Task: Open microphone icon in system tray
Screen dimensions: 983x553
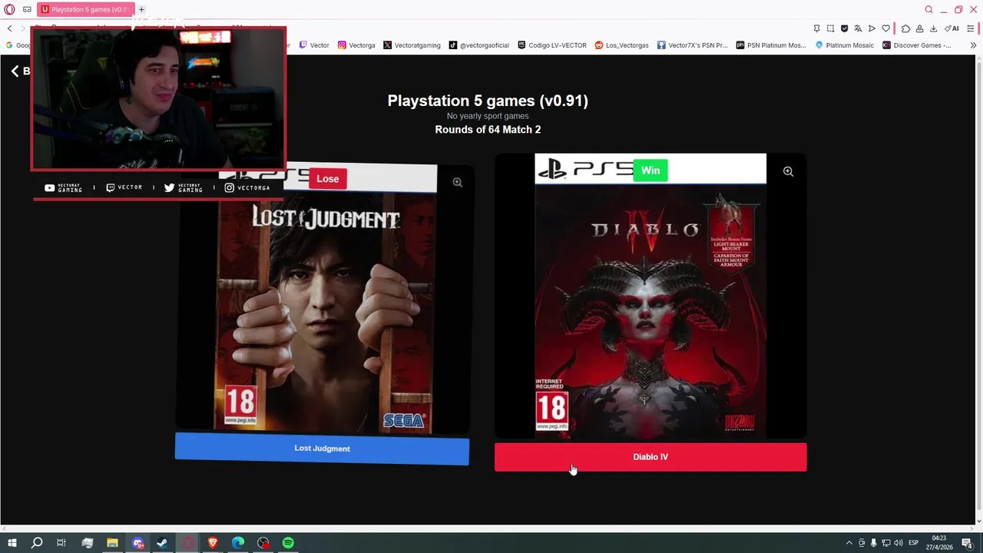Action: [873, 543]
